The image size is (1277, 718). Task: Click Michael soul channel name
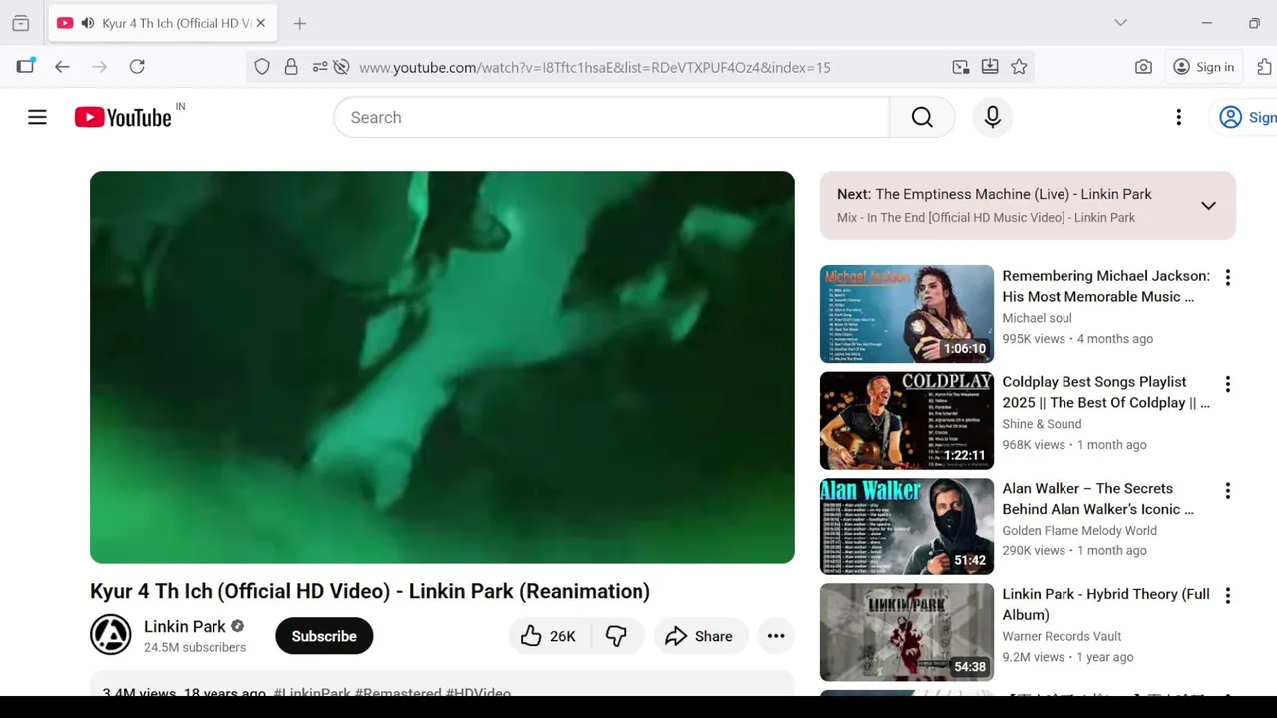point(1037,318)
